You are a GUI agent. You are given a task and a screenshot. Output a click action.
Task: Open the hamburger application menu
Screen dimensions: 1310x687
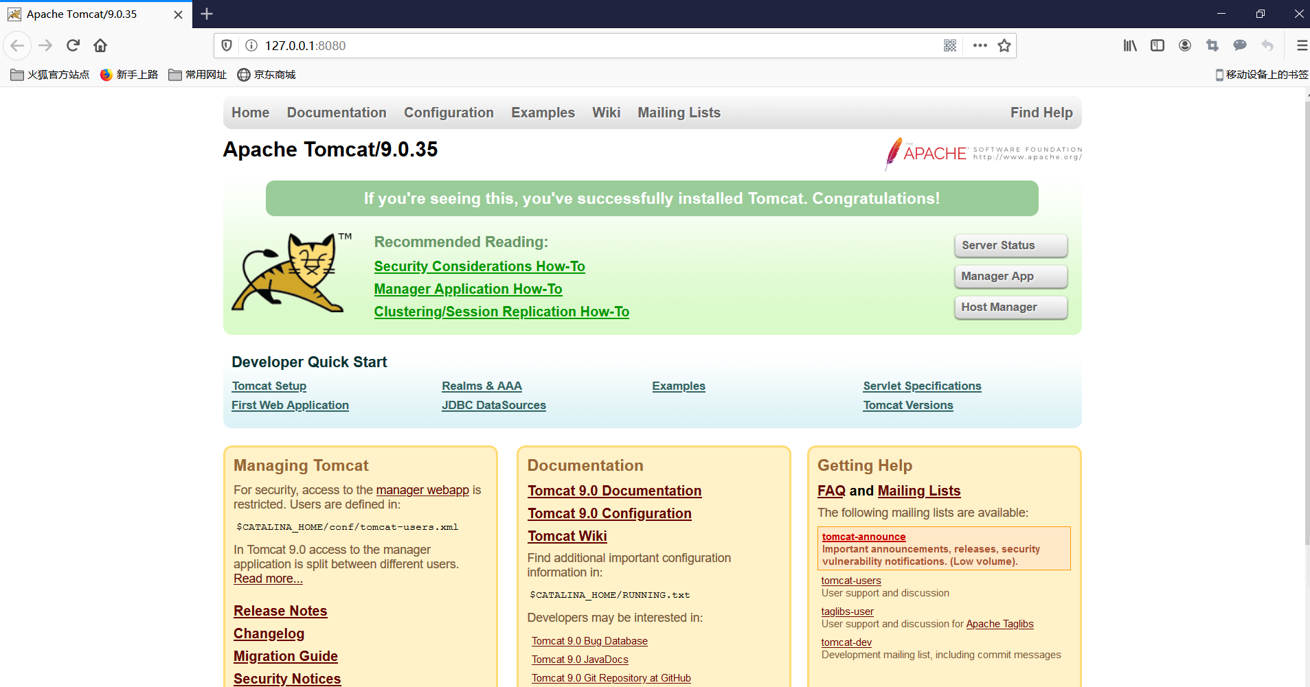click(x=1301, y=45)
